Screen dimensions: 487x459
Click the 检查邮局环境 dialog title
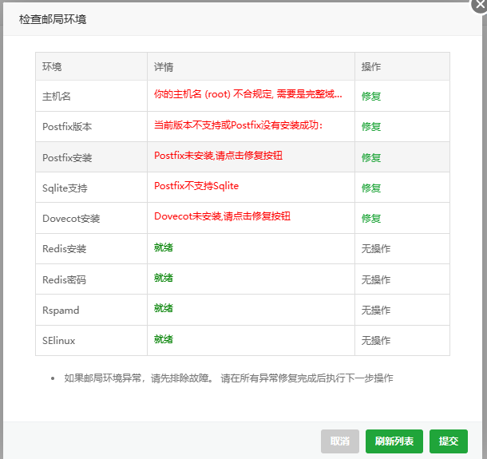pos(53,19)
